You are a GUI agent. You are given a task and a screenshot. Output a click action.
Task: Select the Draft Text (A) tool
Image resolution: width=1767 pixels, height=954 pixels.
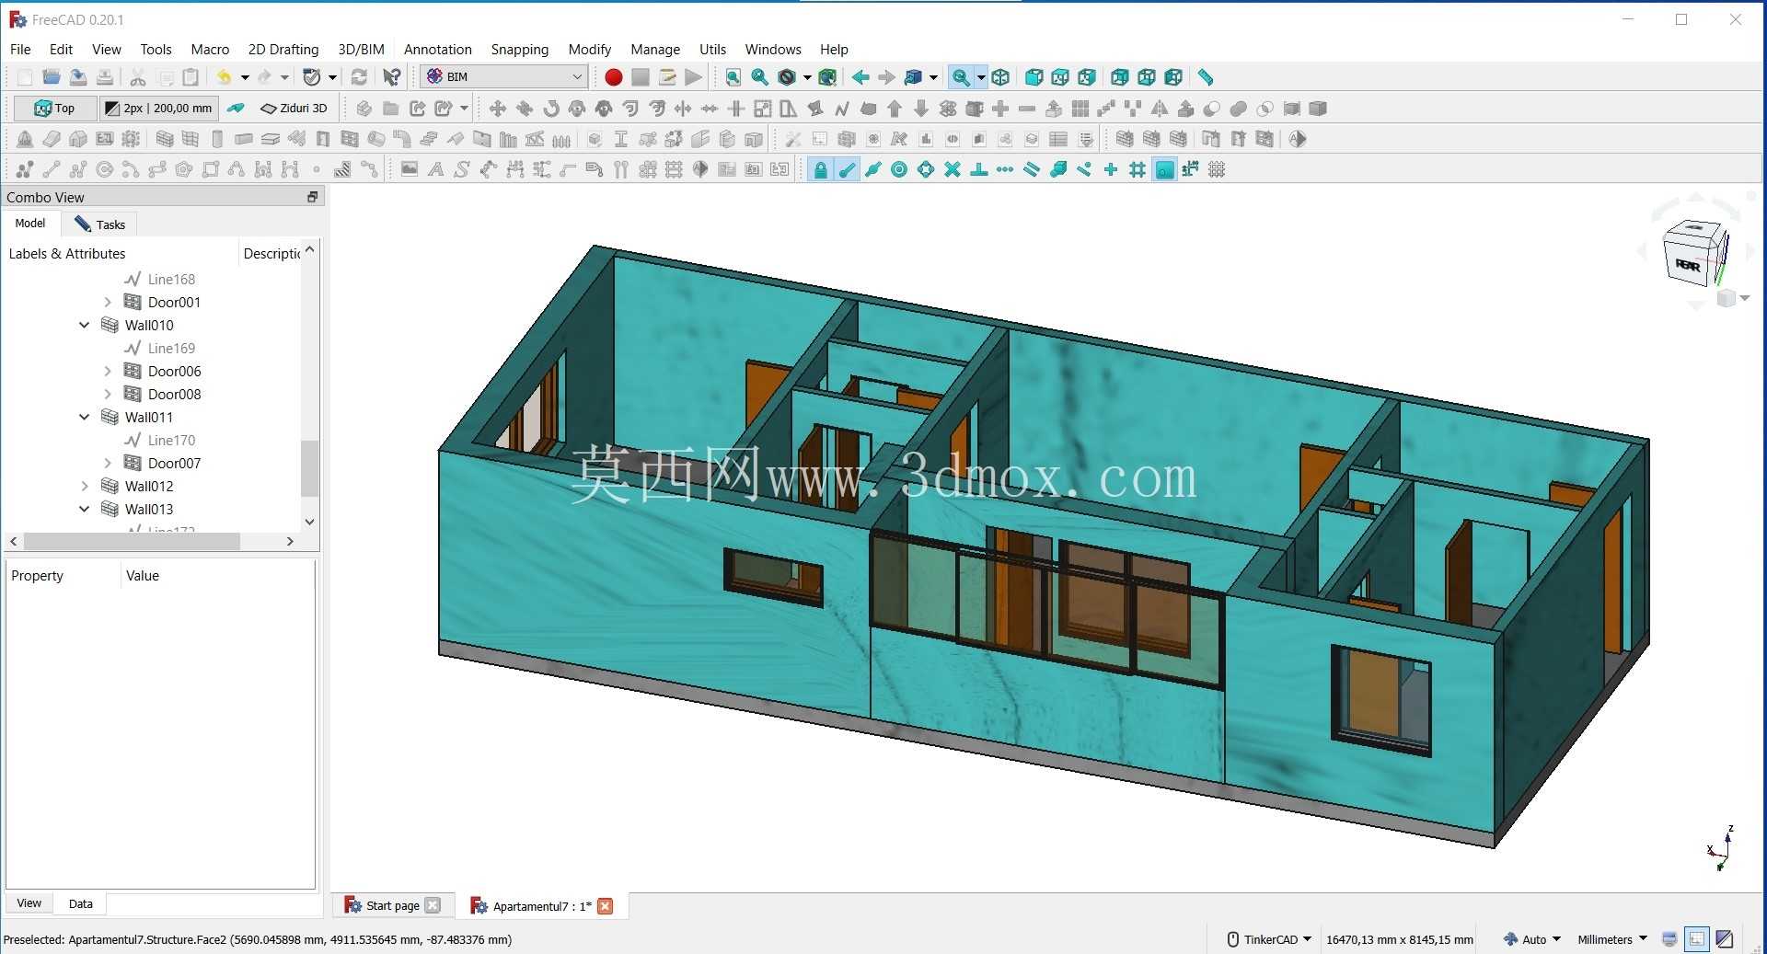435,169
